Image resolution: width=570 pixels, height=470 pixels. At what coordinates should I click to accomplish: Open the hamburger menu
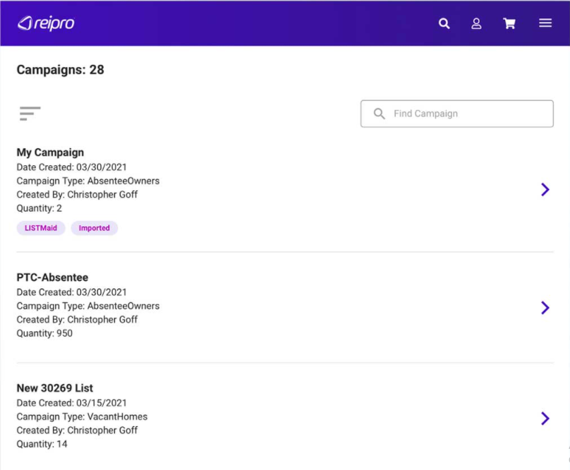pyautogui.click(x=545, y=23)
